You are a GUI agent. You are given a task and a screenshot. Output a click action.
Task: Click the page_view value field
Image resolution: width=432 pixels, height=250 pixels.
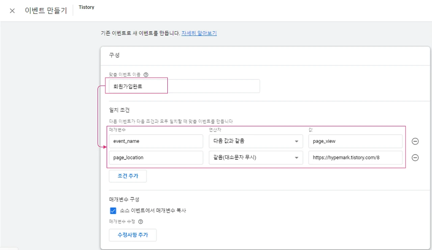click(355, 142)
